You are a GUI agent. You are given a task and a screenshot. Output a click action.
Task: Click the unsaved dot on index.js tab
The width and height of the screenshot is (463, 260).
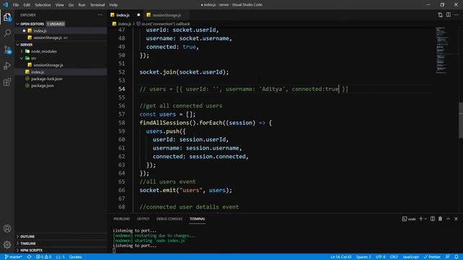click(x=138, y=14)
